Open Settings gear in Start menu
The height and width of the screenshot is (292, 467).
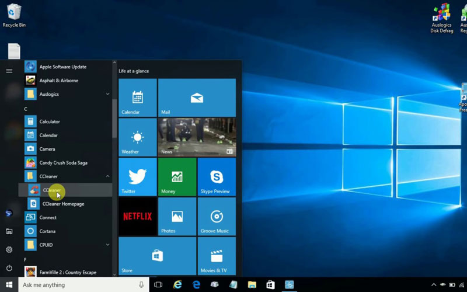click(9, 249)
